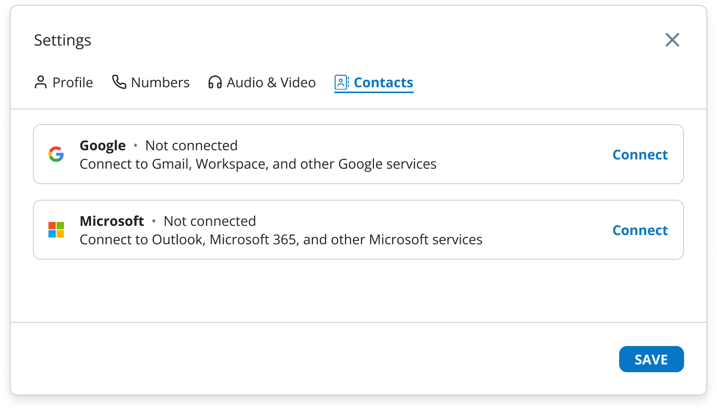The image size is (717, 410).
Task: Go to the Audio & Video tab
Action: tap(271, 82)
